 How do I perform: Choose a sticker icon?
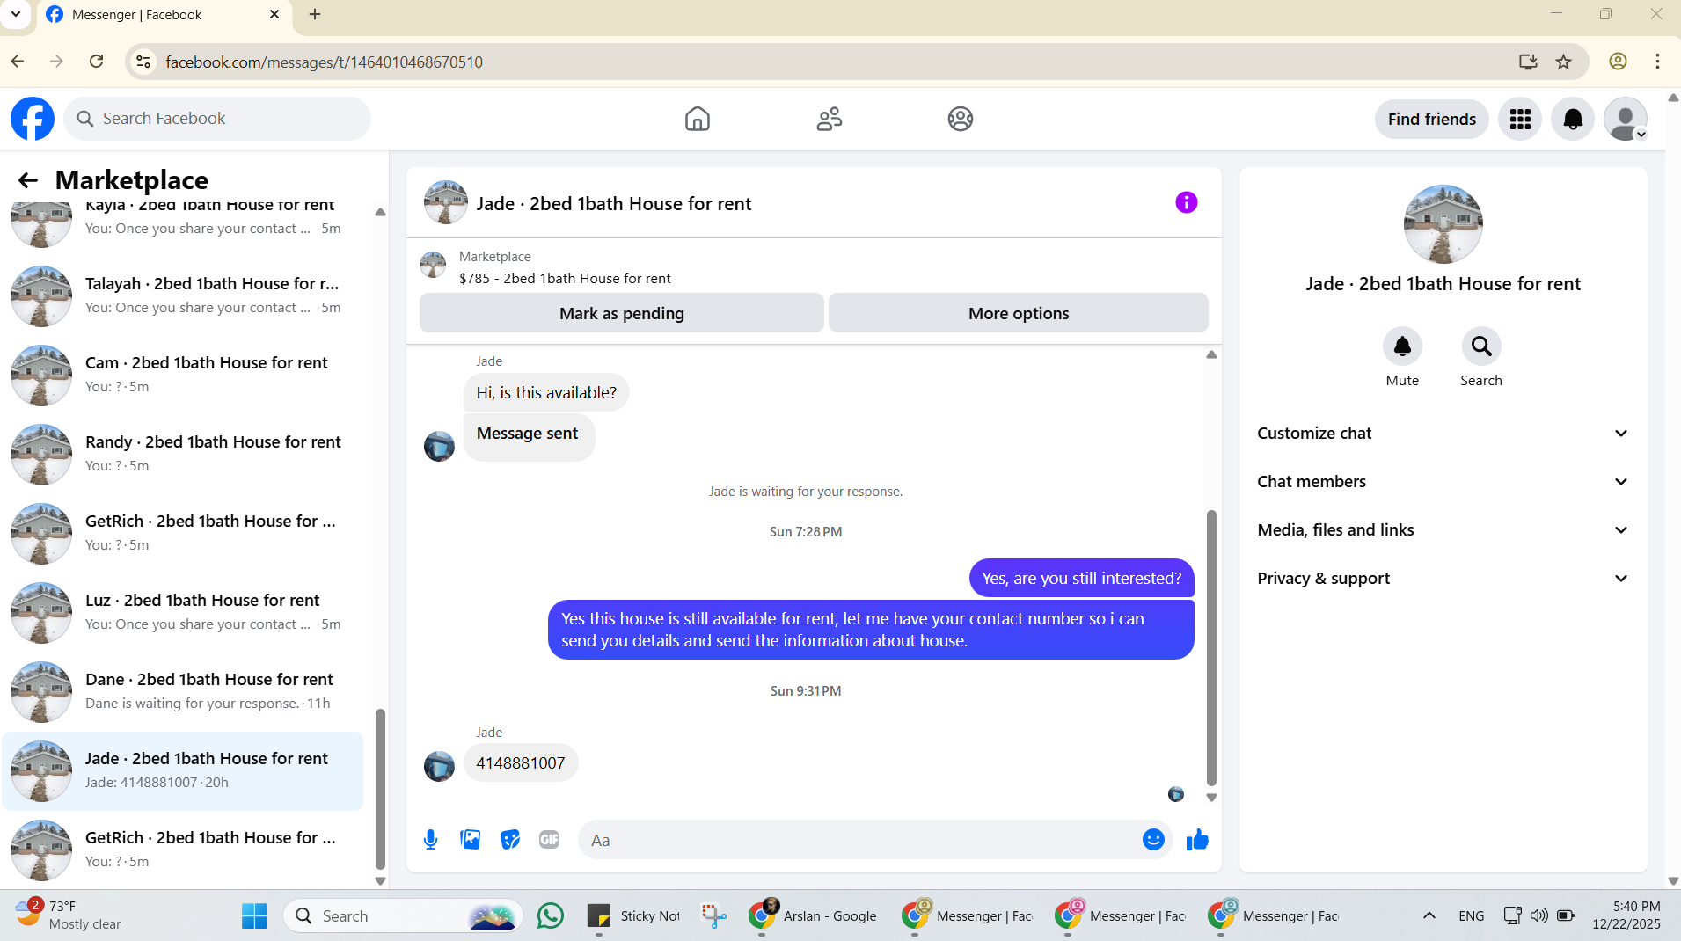[x=510, y=840]
